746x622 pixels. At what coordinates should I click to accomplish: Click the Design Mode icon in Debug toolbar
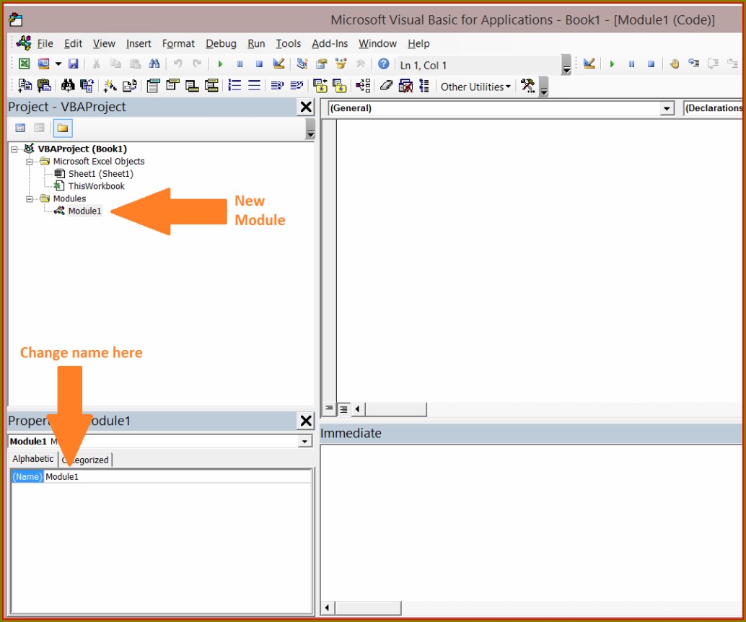(x=589, y=63)
